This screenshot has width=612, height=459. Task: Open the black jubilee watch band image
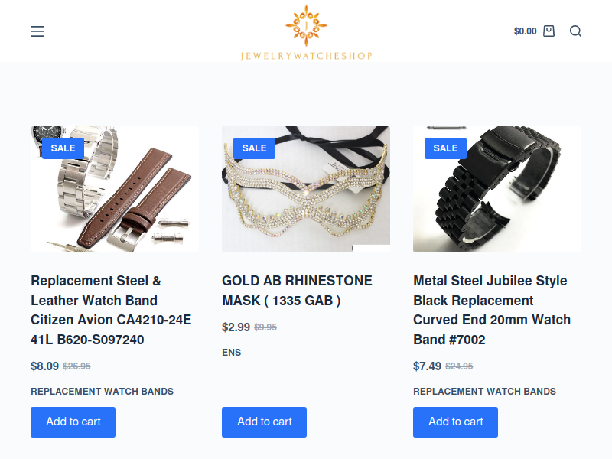497,189
